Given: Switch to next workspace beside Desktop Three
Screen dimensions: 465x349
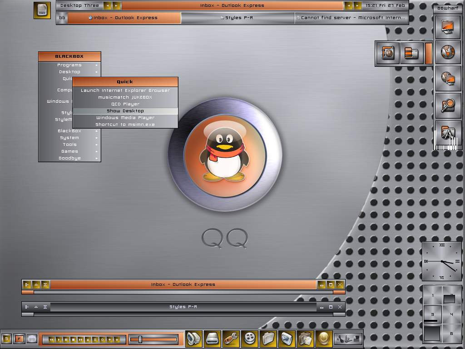Looking at the screenshot, I should [x=116, y=5].
